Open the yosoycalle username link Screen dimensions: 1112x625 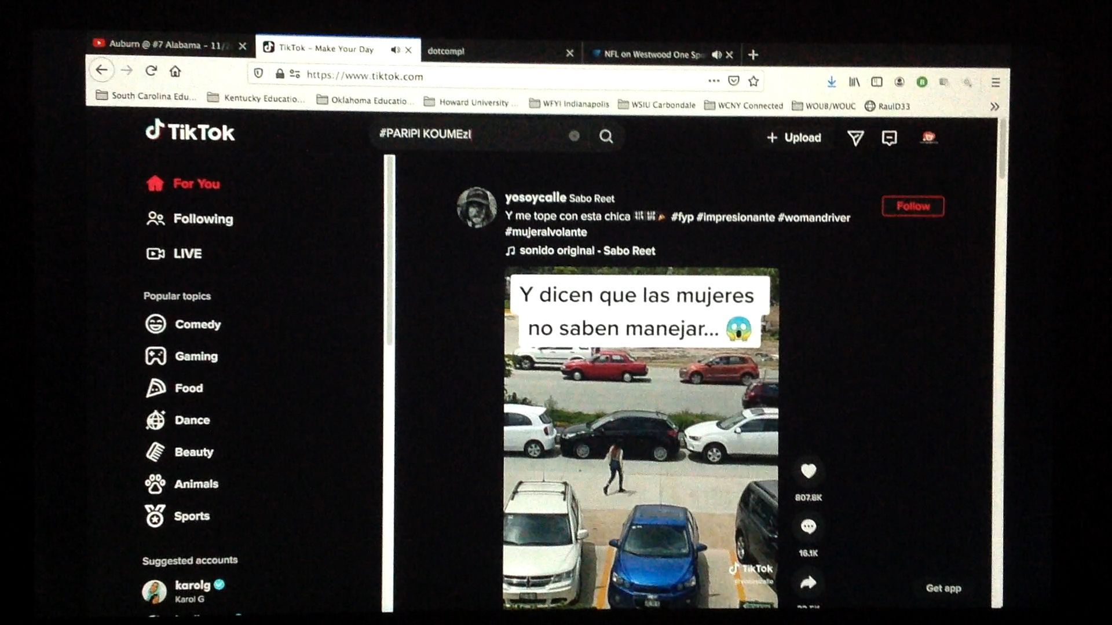tap(535, 197)
